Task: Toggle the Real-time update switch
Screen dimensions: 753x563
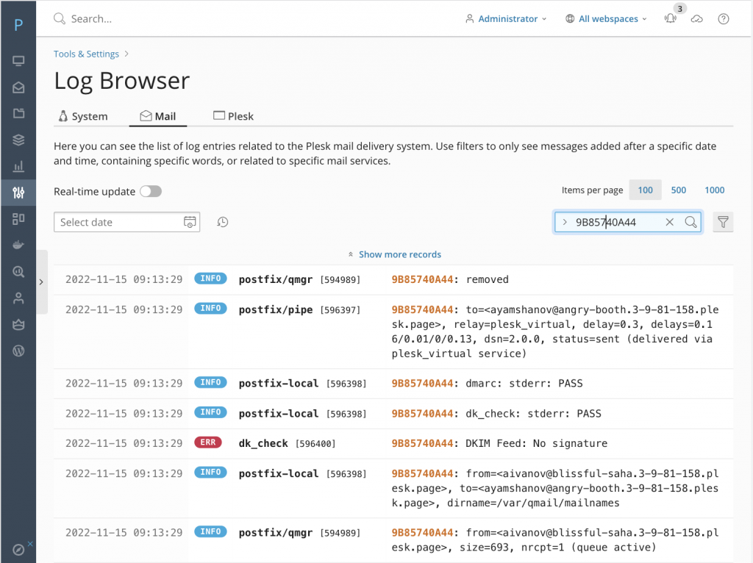Action: [151, 192]
